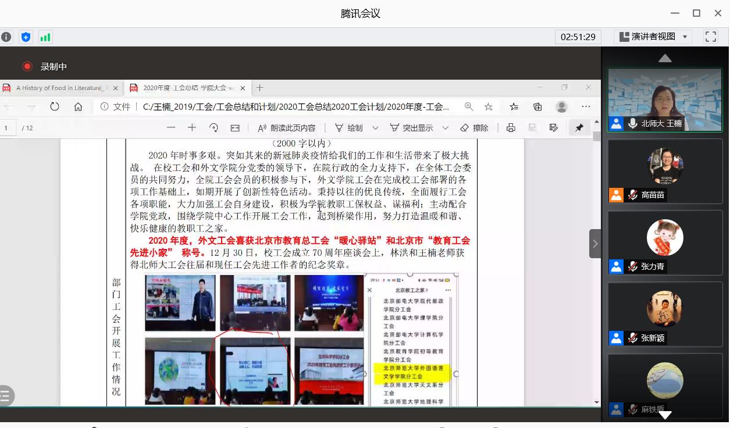The height and width of the screenshot is (428, 730).
Task: Expand the 绘制 draw options arrow
Action: [375, 128]
